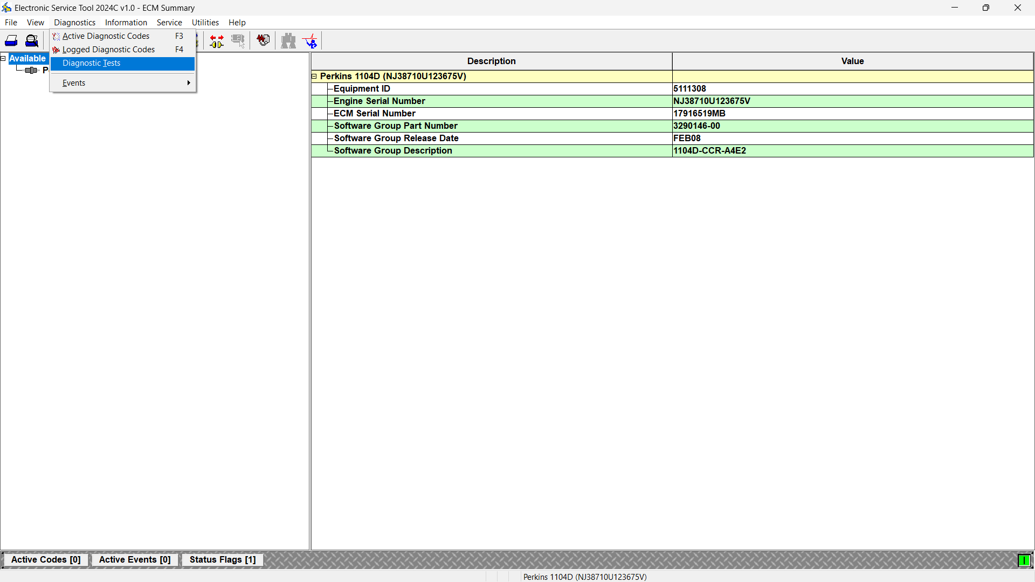Collapse the Available tree node
The image size is (1035, 582).
[3, 58]
